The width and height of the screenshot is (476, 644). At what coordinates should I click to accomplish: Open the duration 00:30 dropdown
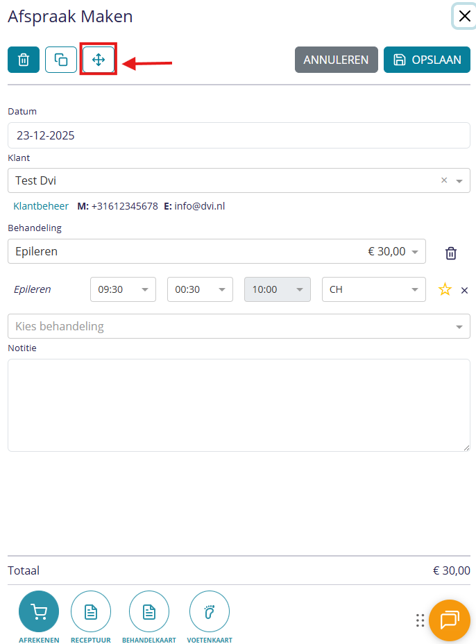click(x=200, y=289)
